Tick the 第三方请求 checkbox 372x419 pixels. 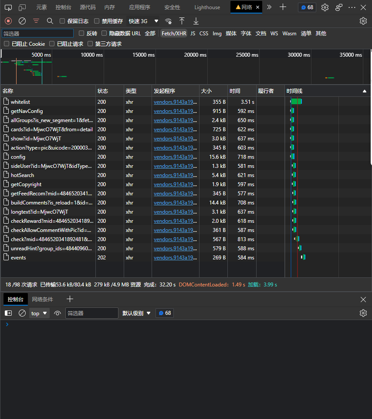click(91, 44)
